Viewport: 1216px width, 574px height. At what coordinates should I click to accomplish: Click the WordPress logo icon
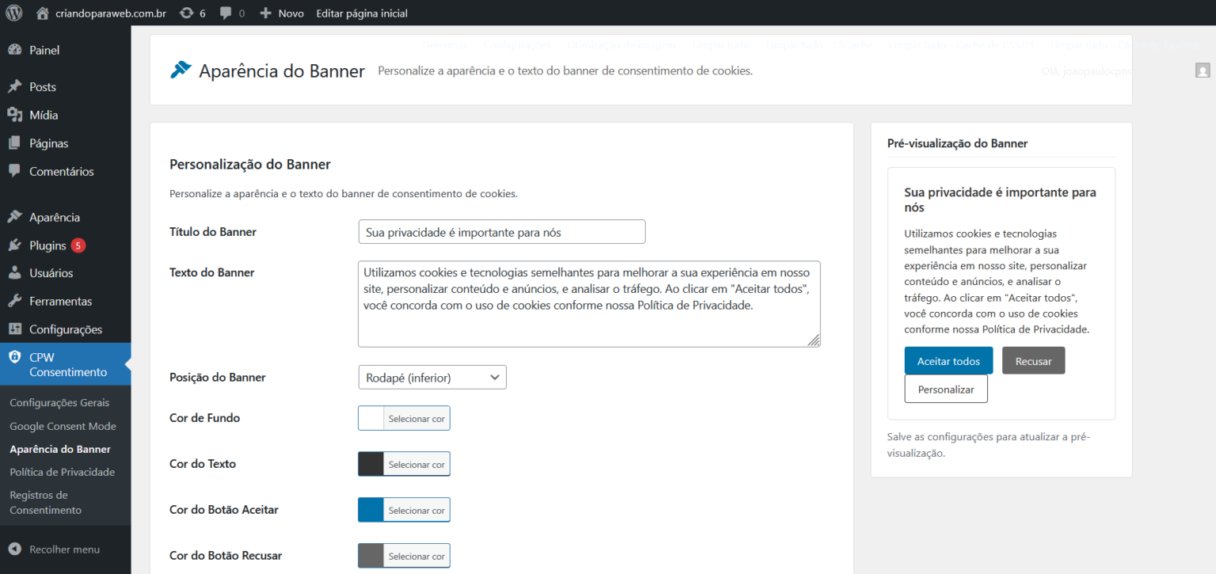[x=14, y=13]
